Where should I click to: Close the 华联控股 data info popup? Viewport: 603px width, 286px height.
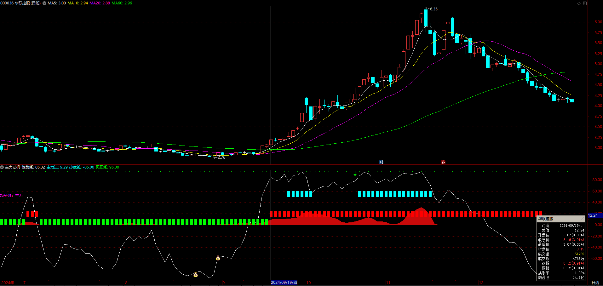point(582,219)
